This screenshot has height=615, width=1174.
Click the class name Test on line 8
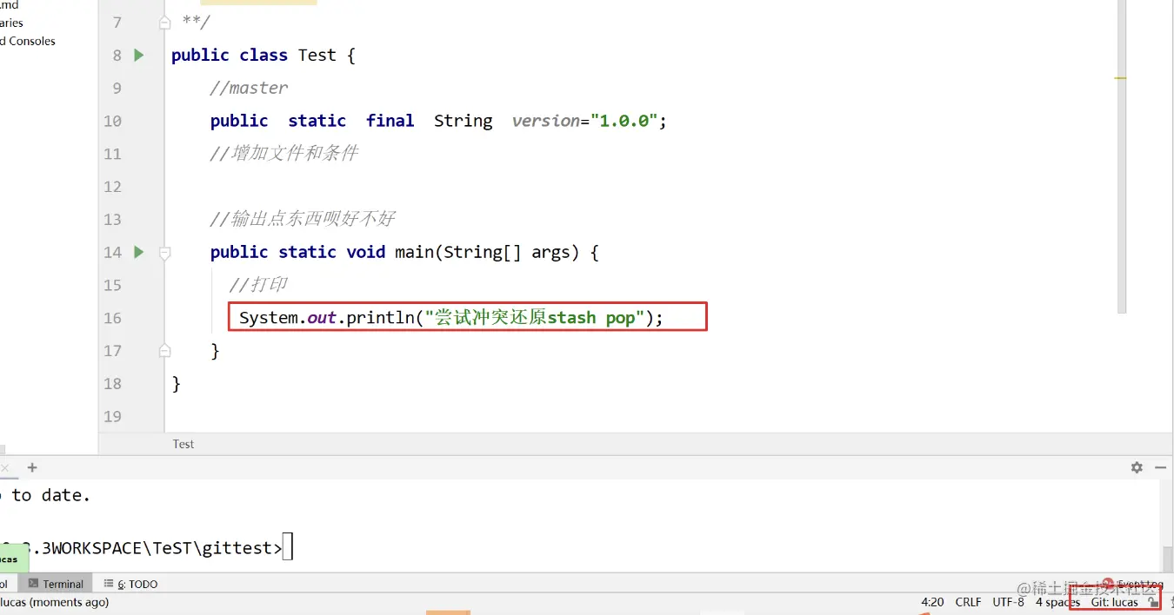point(317,55)
